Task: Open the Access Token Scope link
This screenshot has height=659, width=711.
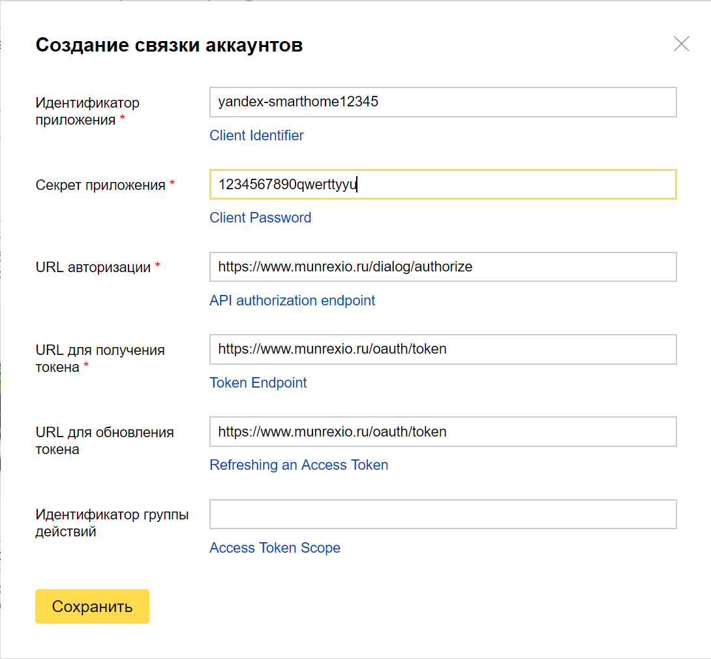Action: [275, 548]
